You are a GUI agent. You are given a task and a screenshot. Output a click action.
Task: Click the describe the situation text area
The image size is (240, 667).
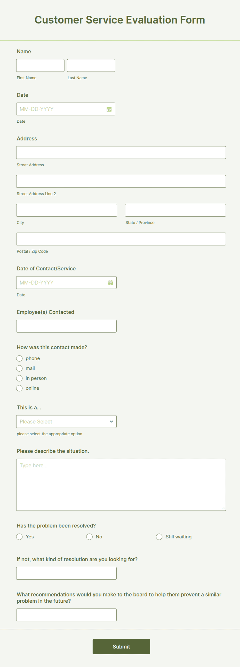tap(121, 485)
